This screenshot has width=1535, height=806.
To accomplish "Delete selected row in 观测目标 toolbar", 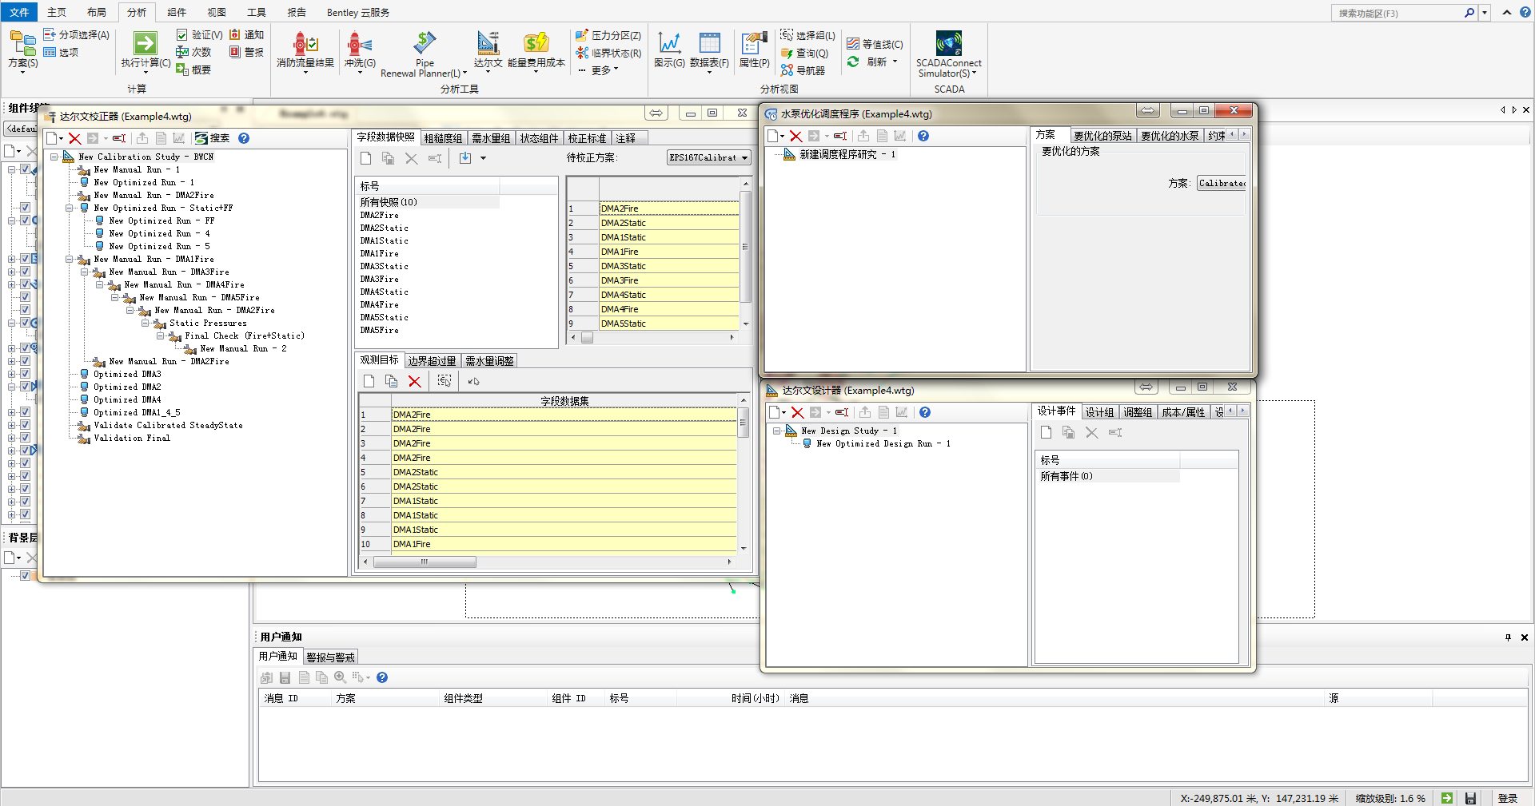I will pyautogui.click(x=414, y=381).
